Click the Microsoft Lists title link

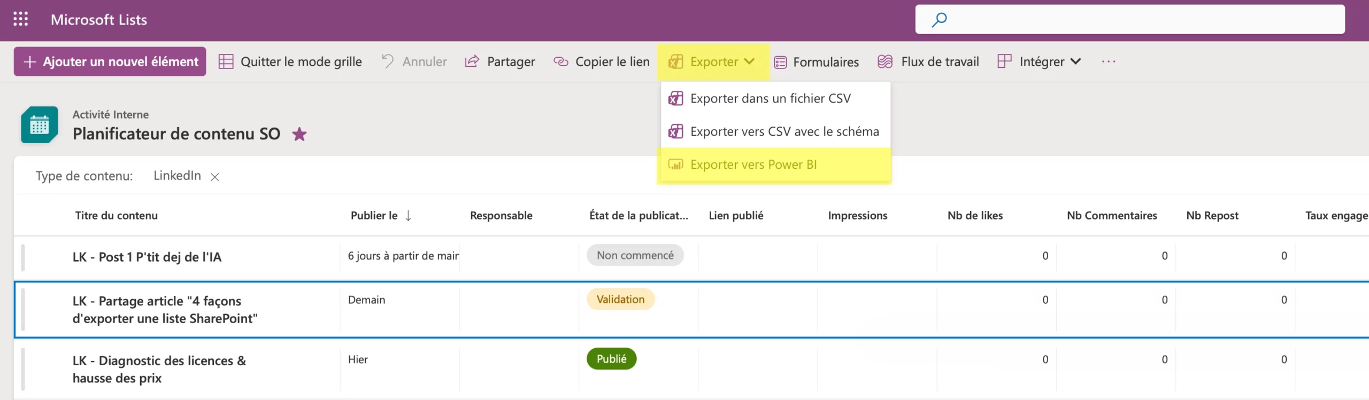(99, 20)
